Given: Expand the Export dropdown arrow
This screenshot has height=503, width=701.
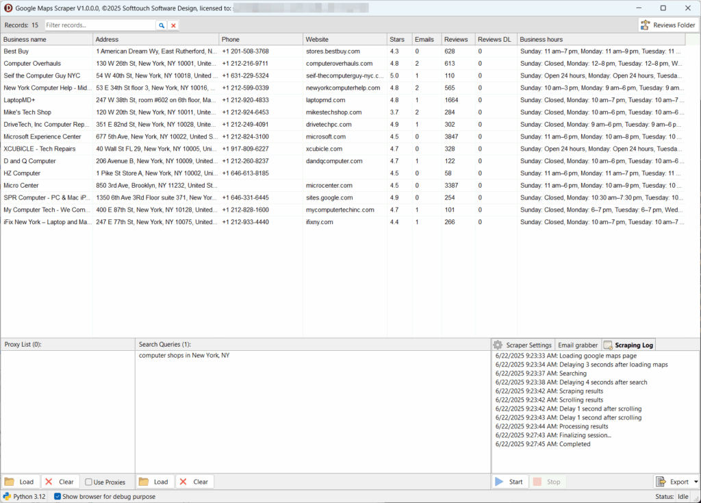Looking at the screenshot, I should (696, 482).
